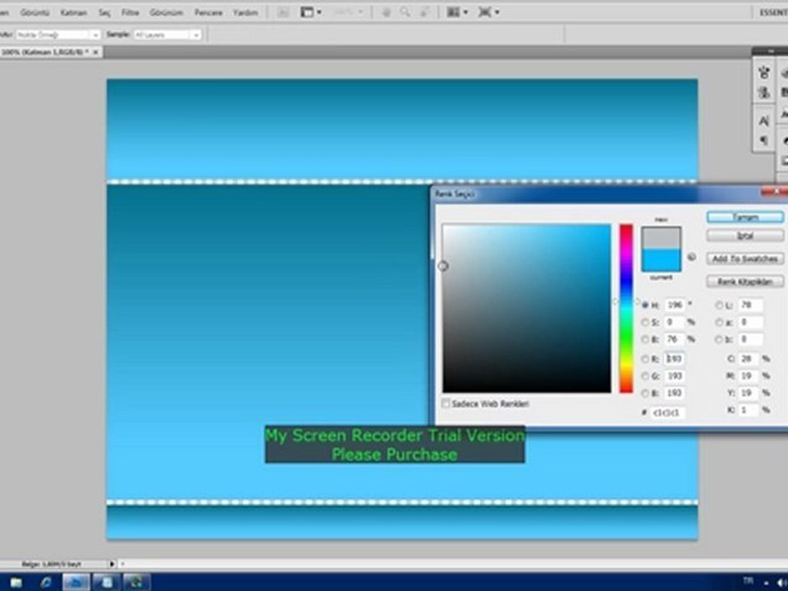788x591 pixels.
Task: Click the Photoshop taskbar button
Action: [76, 582]
